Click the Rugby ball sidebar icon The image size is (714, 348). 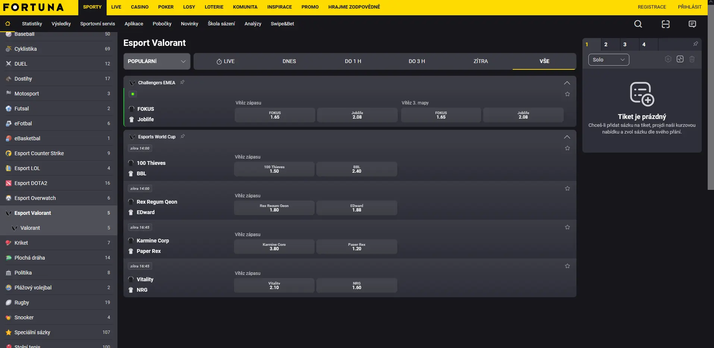(x=9, y=302)
